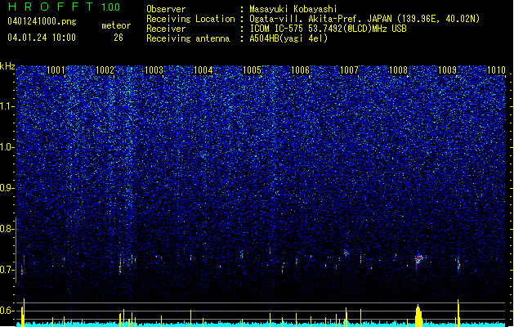Click the 0.7 kHz axis tick label

tap(7, 270)
